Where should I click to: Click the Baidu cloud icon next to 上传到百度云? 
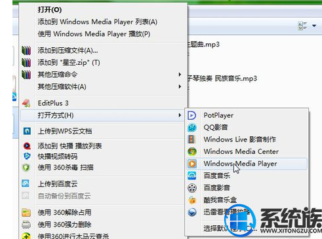pos(26,183)
